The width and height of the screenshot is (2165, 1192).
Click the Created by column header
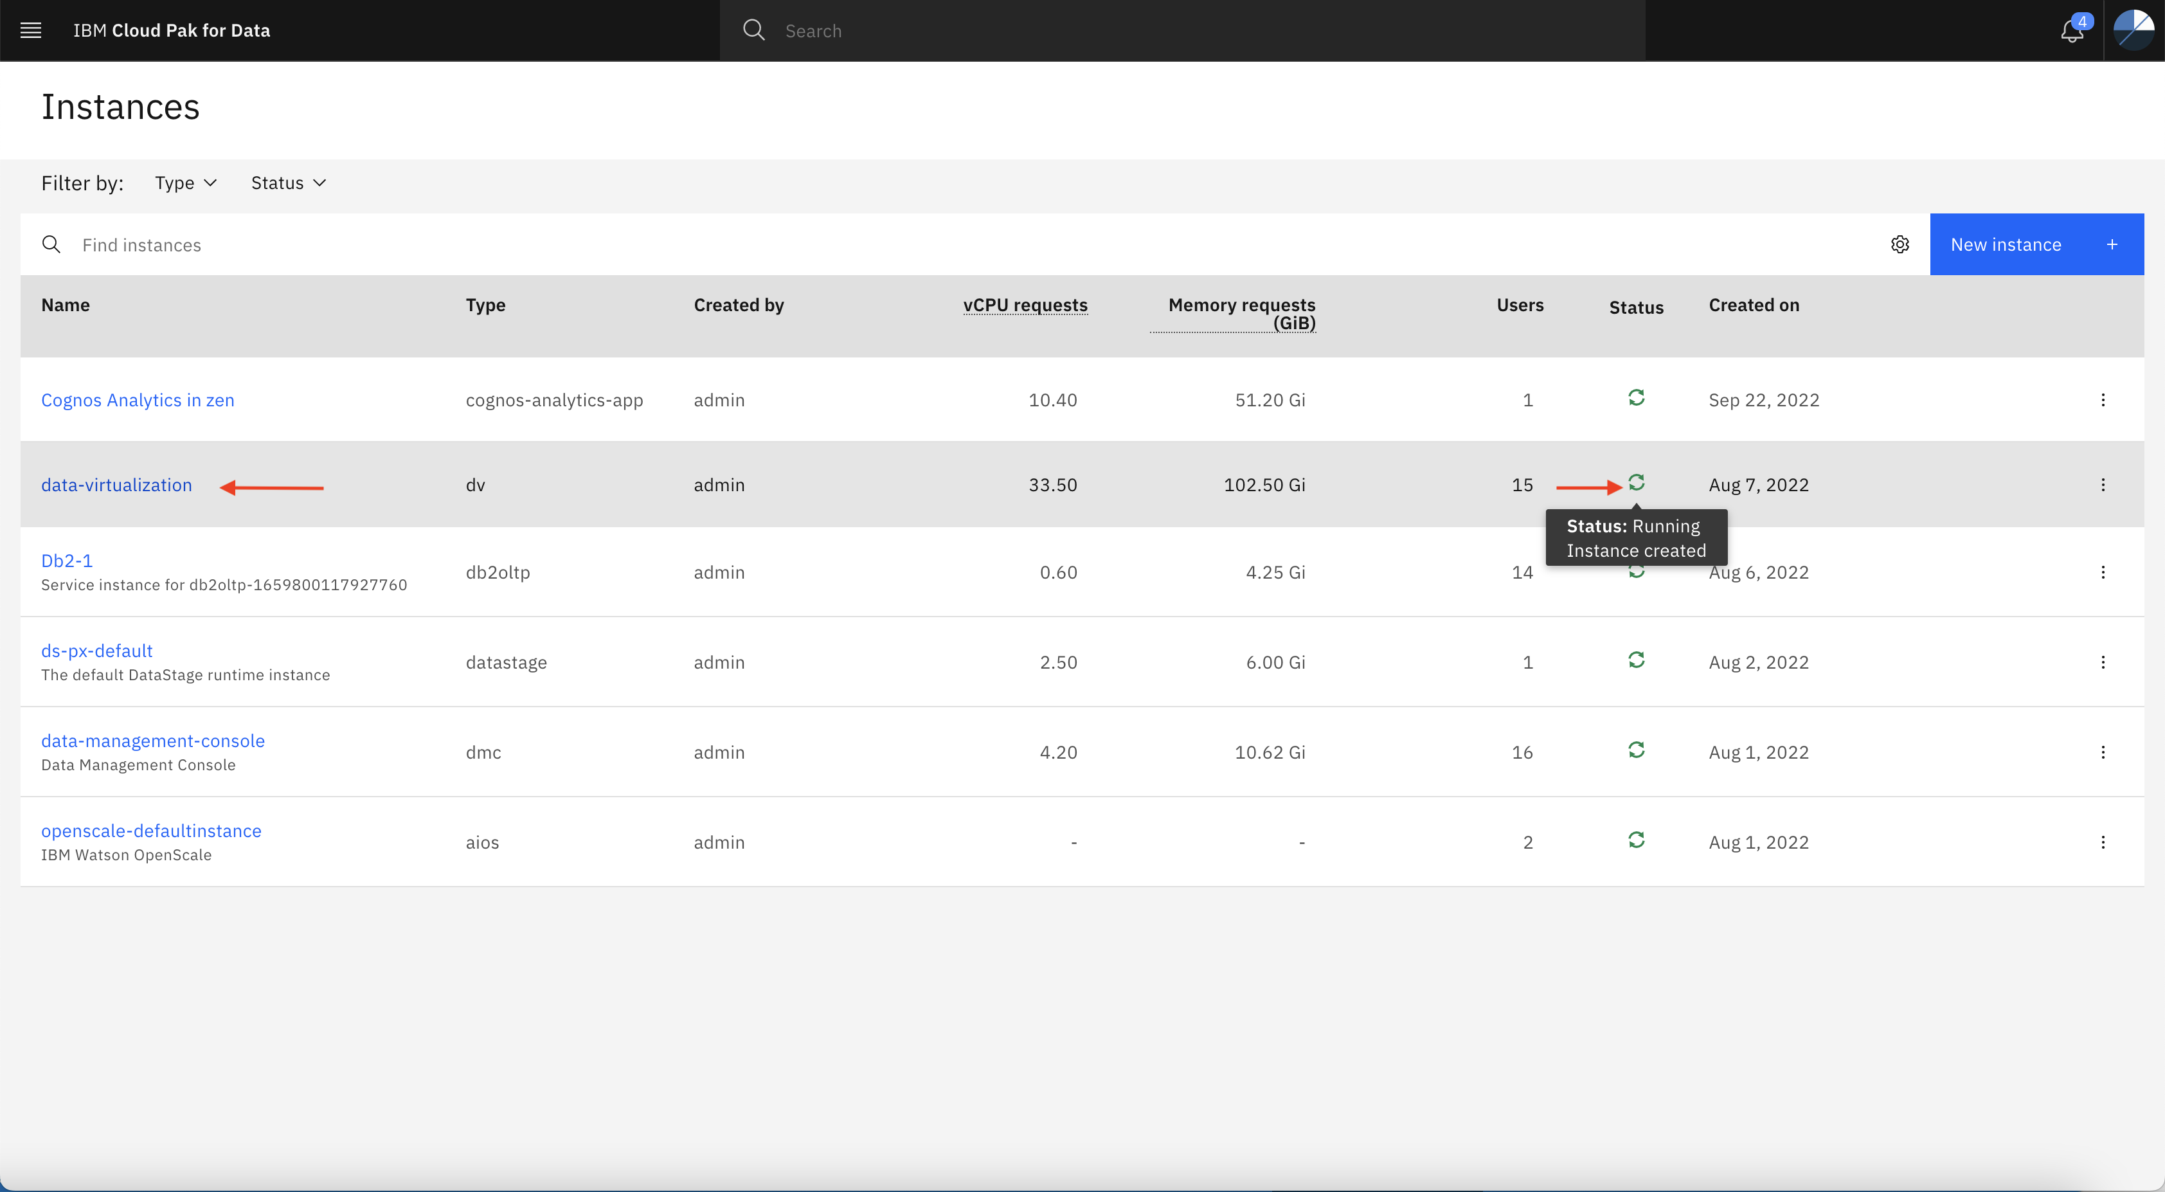point(739,305)
